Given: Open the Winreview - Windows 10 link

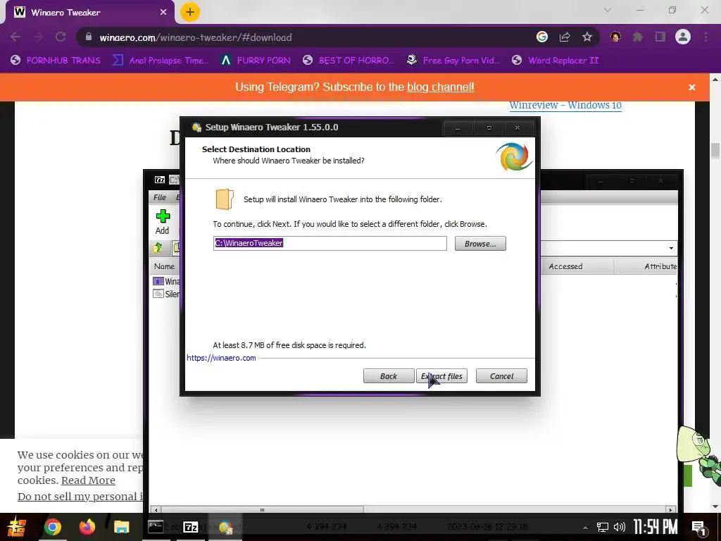Looking at the screenshot, I should pos(565,105).
